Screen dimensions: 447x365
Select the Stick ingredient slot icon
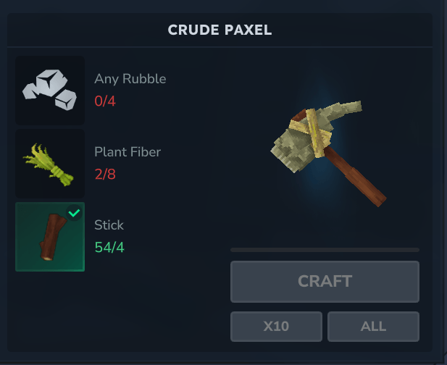50,237
